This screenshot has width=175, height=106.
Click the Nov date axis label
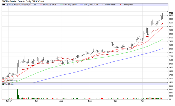pos(142,101)
